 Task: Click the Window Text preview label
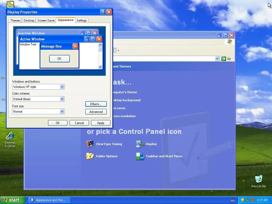(x=28, y=44)
